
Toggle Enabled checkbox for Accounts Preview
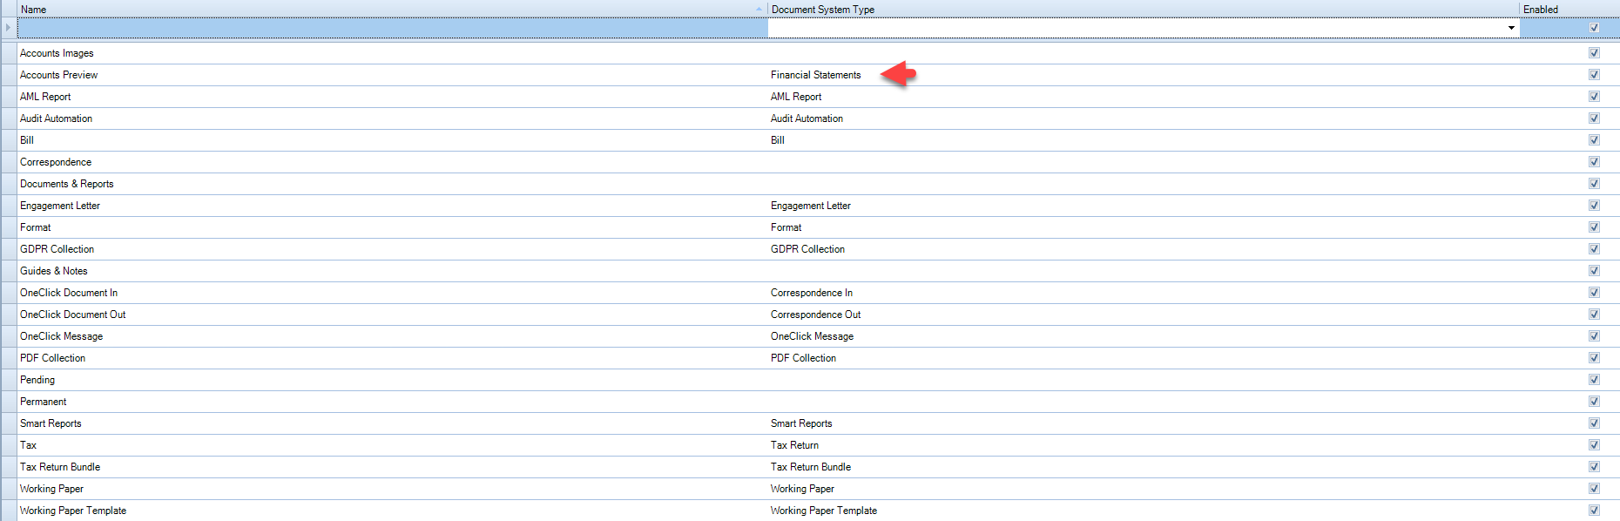coord(1594,75)
